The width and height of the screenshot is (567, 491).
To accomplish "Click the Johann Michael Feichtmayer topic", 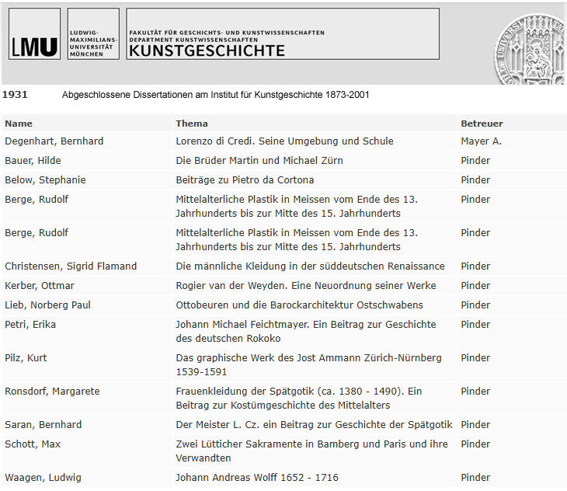I will click(x=306, y=332).
